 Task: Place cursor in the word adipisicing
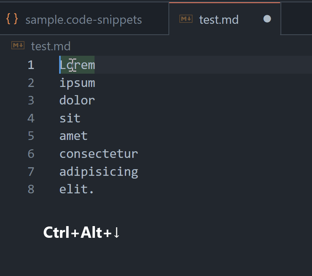(98, 172)
